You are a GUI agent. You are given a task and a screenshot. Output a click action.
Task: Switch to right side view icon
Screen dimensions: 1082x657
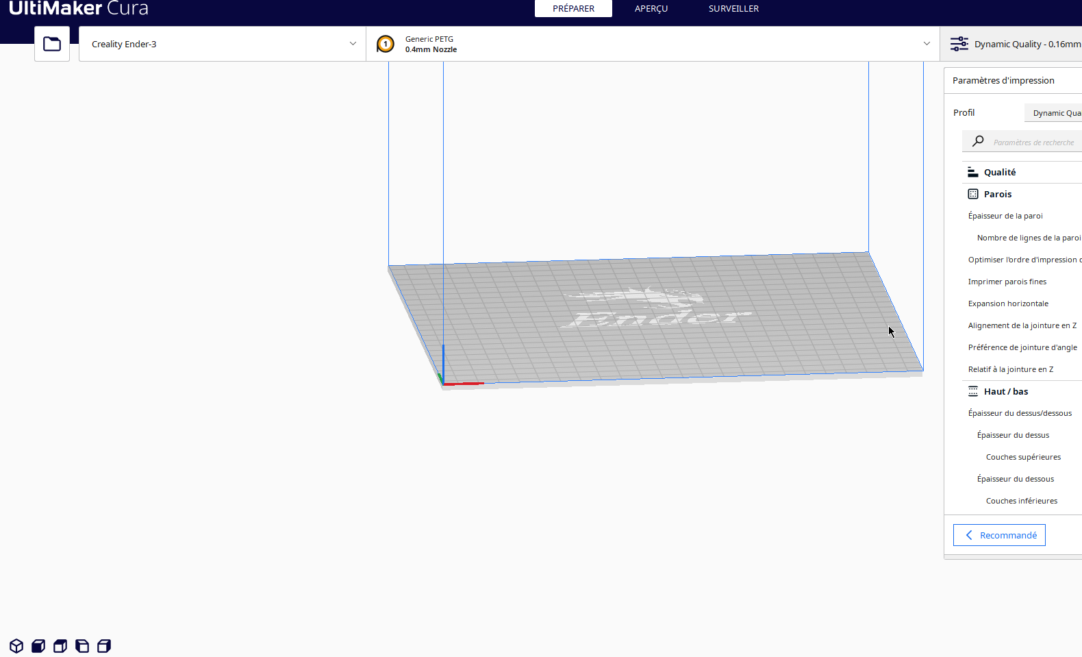click(104, 646)
